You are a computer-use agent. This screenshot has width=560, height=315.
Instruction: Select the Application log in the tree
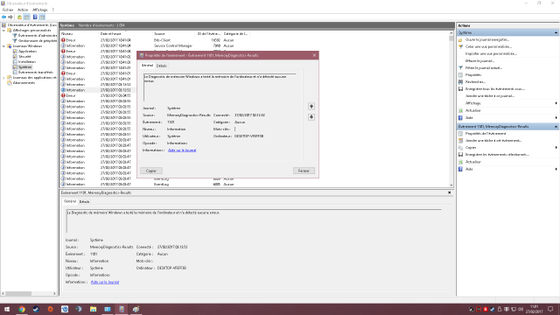[27, 52]
